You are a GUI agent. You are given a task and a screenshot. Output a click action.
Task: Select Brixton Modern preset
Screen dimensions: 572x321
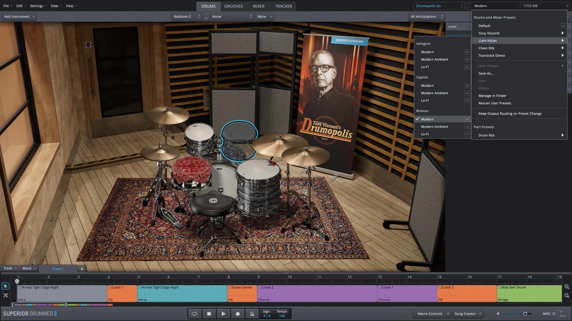[427, 119]
